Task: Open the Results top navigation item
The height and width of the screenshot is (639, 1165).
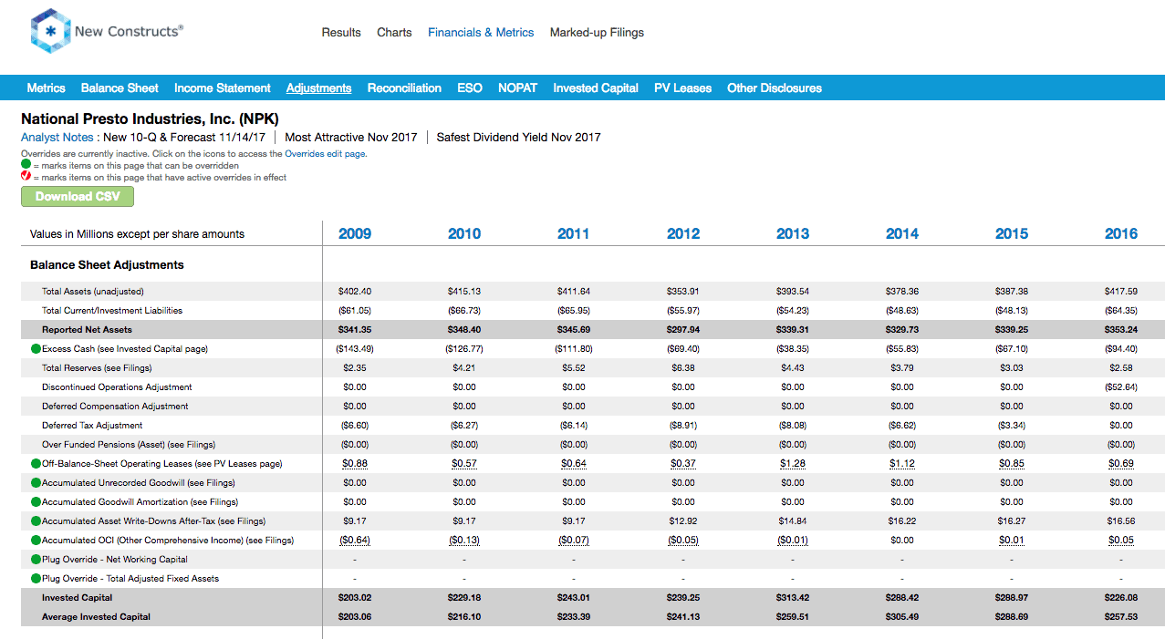Action: [x=341, y=32]
